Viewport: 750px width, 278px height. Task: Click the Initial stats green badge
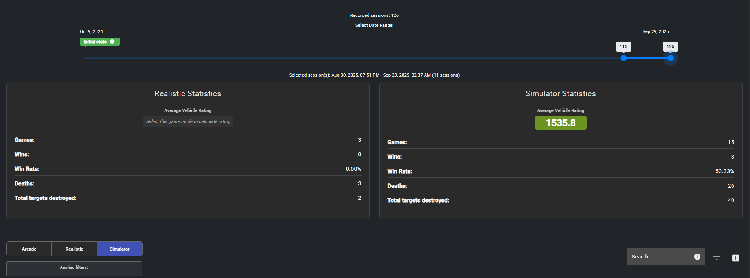[x=95, y=42]
